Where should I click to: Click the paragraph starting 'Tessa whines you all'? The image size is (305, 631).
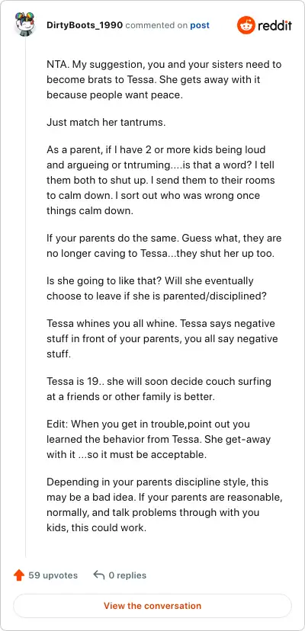[x=162, y=338]
